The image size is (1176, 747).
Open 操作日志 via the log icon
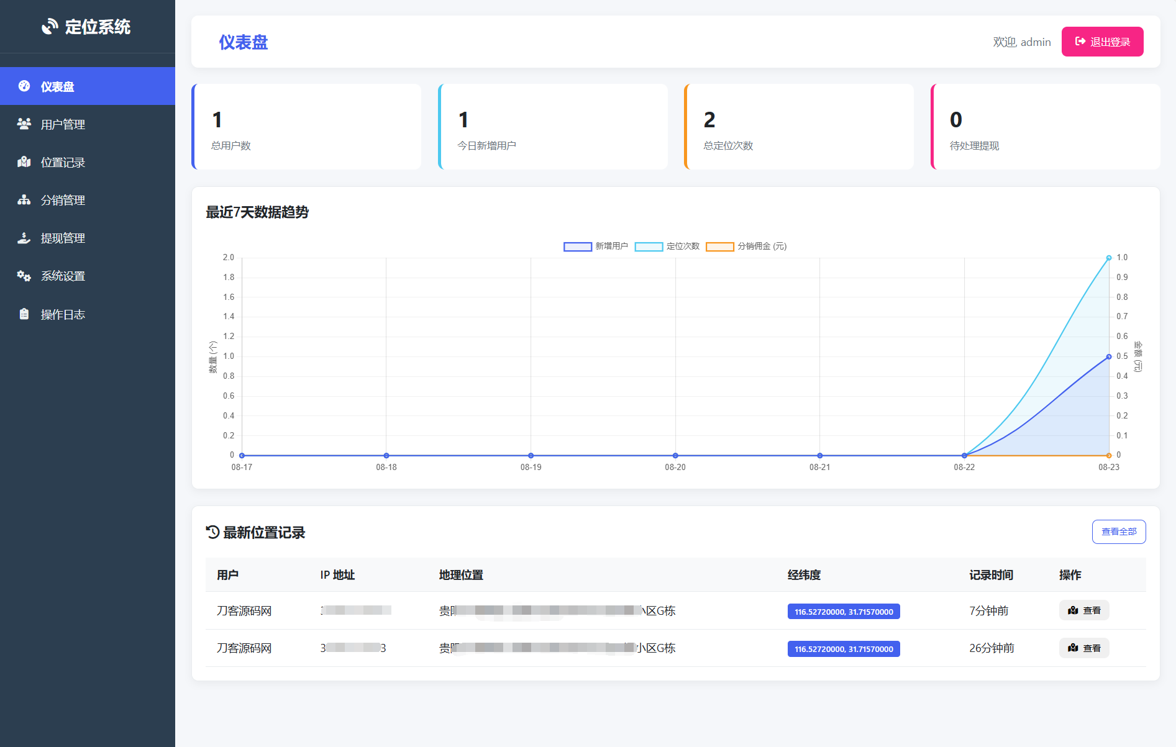point(24,314)
